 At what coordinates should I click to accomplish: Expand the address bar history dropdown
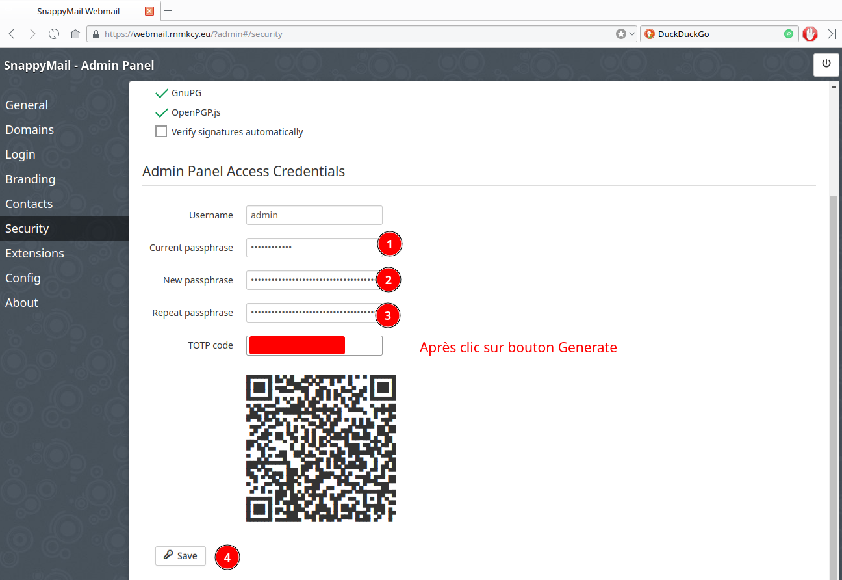[x=631, y=34]
